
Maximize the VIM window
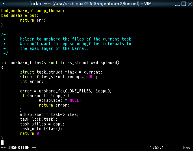(x=184, y=4)
